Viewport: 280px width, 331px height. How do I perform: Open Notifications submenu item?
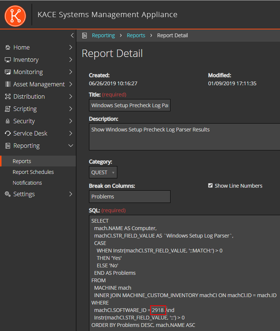coord(27,183)
